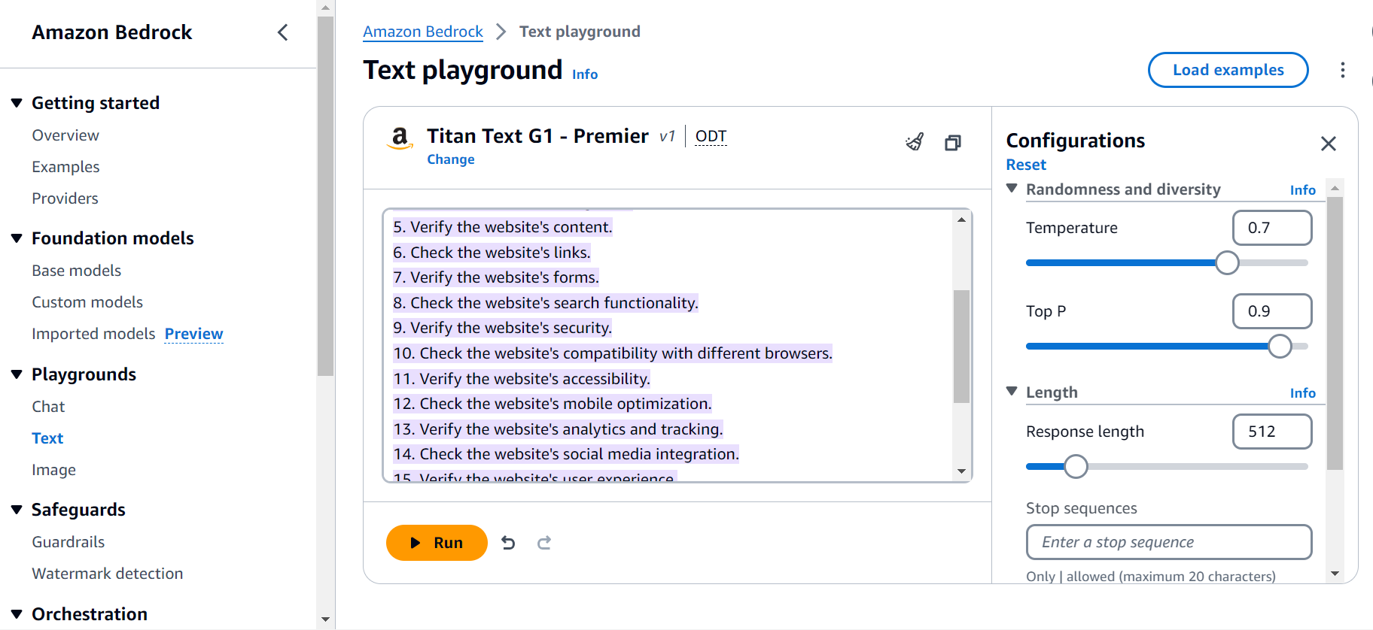1373x630 pixels.
Task: Click the Load examples button
Action: (1228, 70)
